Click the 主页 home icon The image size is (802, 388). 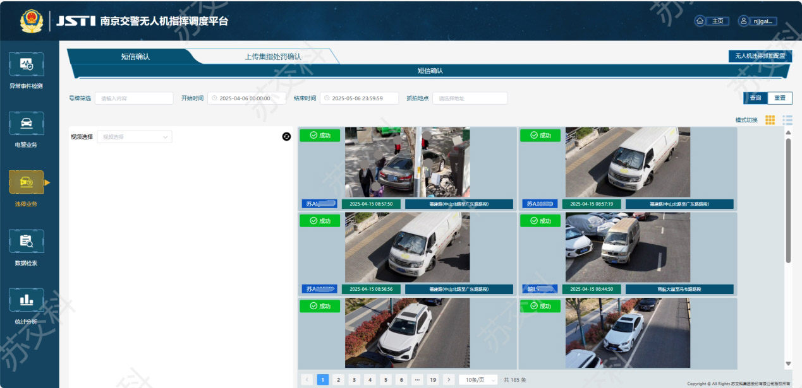point(700,21)
